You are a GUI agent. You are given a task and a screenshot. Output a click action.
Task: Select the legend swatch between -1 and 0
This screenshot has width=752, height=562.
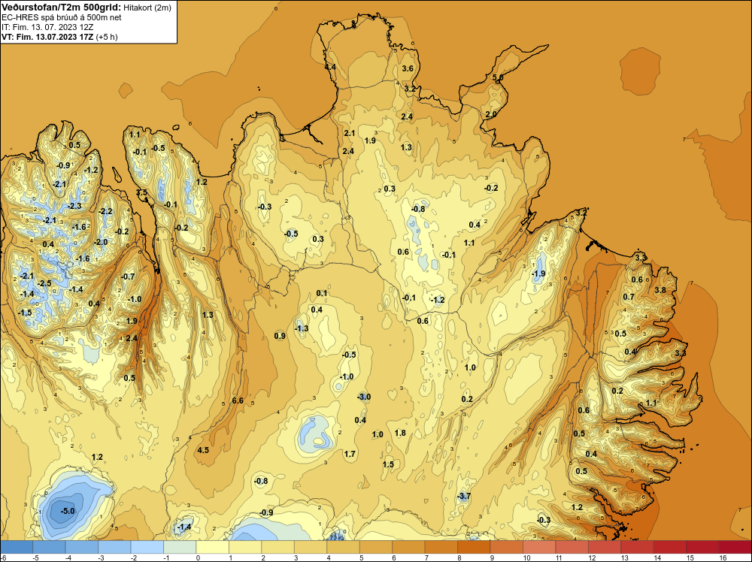pyautogui.click(x=180, y=547)
